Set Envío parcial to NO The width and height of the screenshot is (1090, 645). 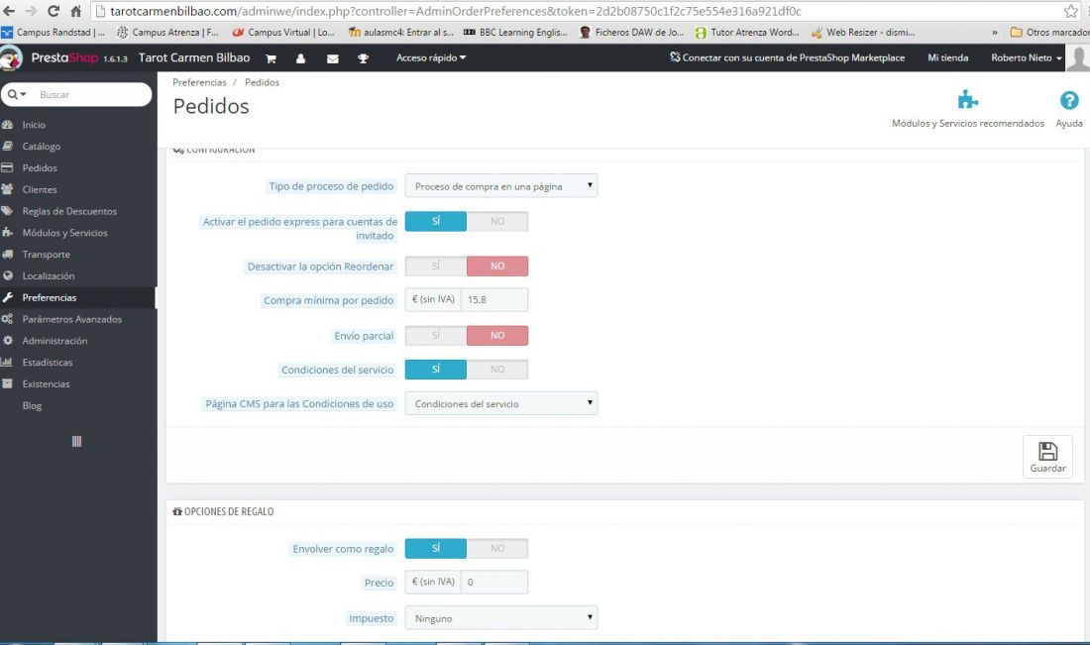497,335
